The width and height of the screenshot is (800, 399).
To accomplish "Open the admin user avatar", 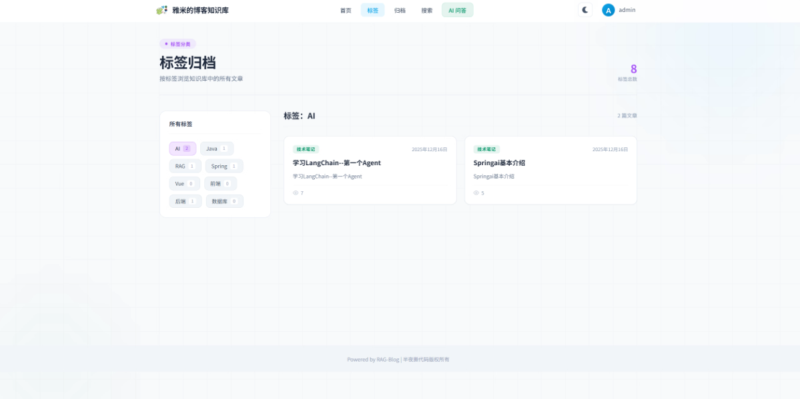I will 608,10.
